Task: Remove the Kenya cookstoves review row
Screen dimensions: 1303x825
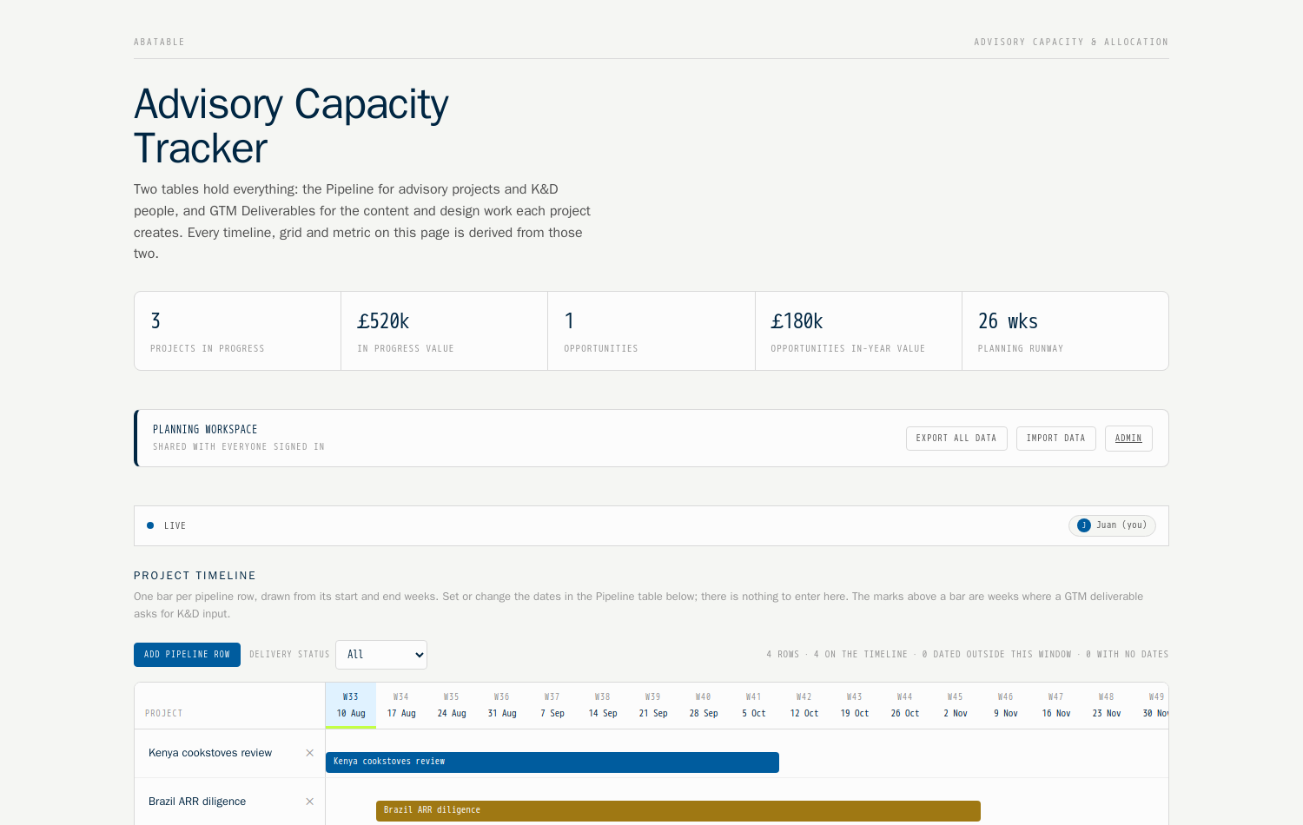Action: coord(309,753)
